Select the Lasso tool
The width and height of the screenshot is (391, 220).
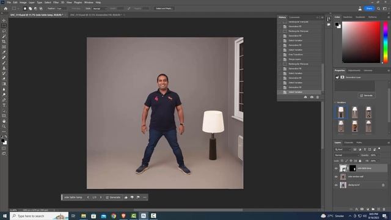pyautogui.click(x=4, y=31)
